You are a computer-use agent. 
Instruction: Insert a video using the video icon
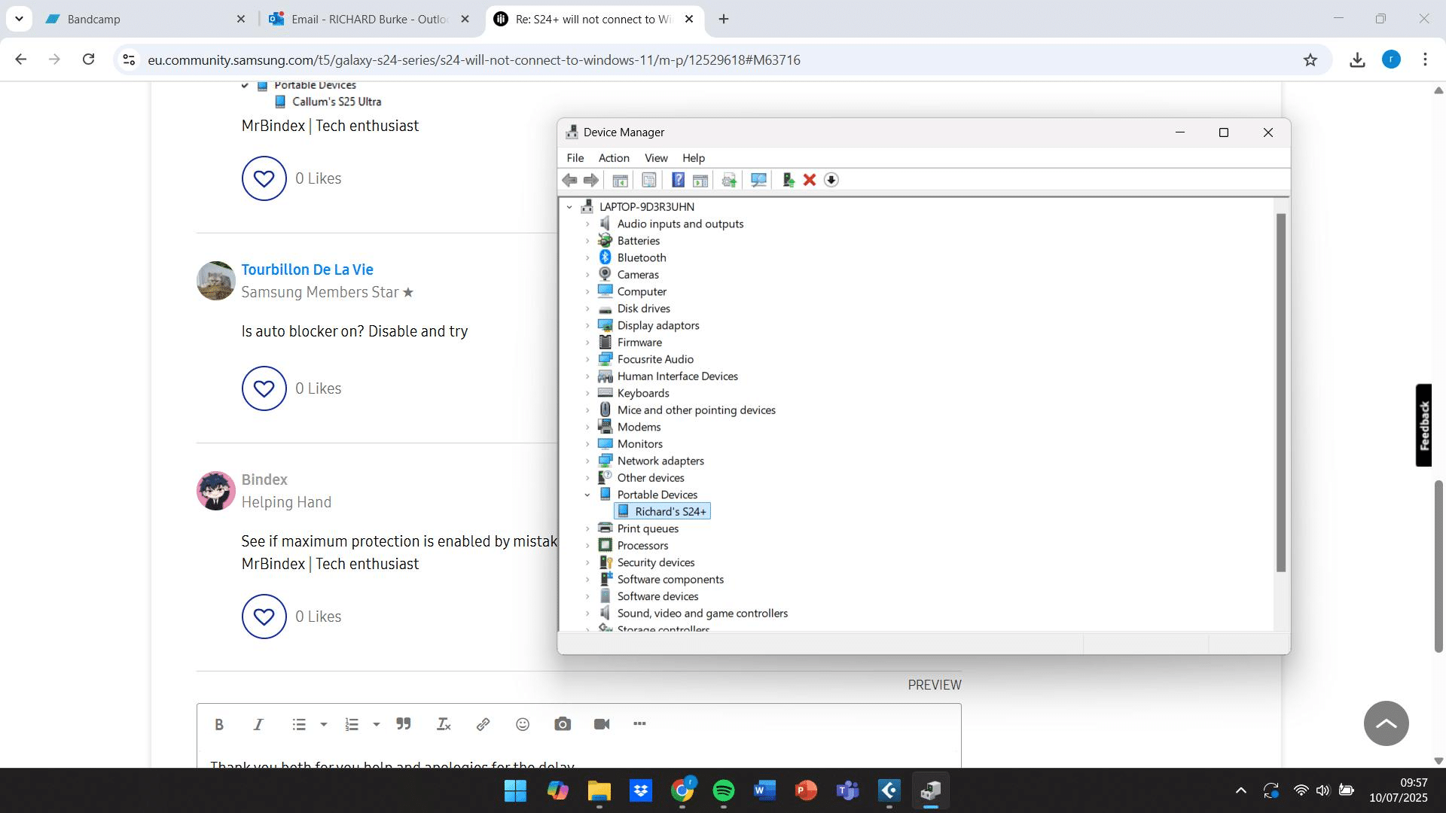(x=602, y=724)
